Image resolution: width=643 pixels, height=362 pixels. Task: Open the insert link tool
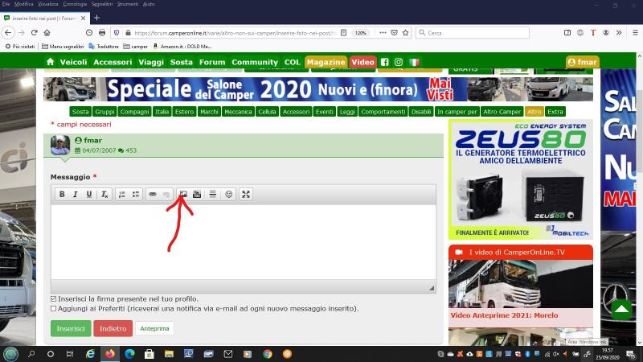153,194
